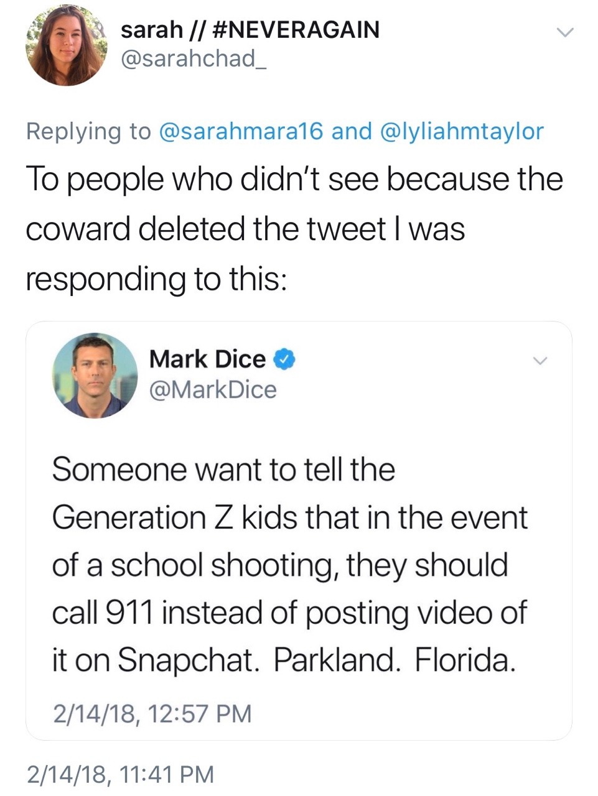This screenshot has width=598, height=796.
Task: Click 'Parkland.' in the quoted tweet
Action: coord(335,660)
